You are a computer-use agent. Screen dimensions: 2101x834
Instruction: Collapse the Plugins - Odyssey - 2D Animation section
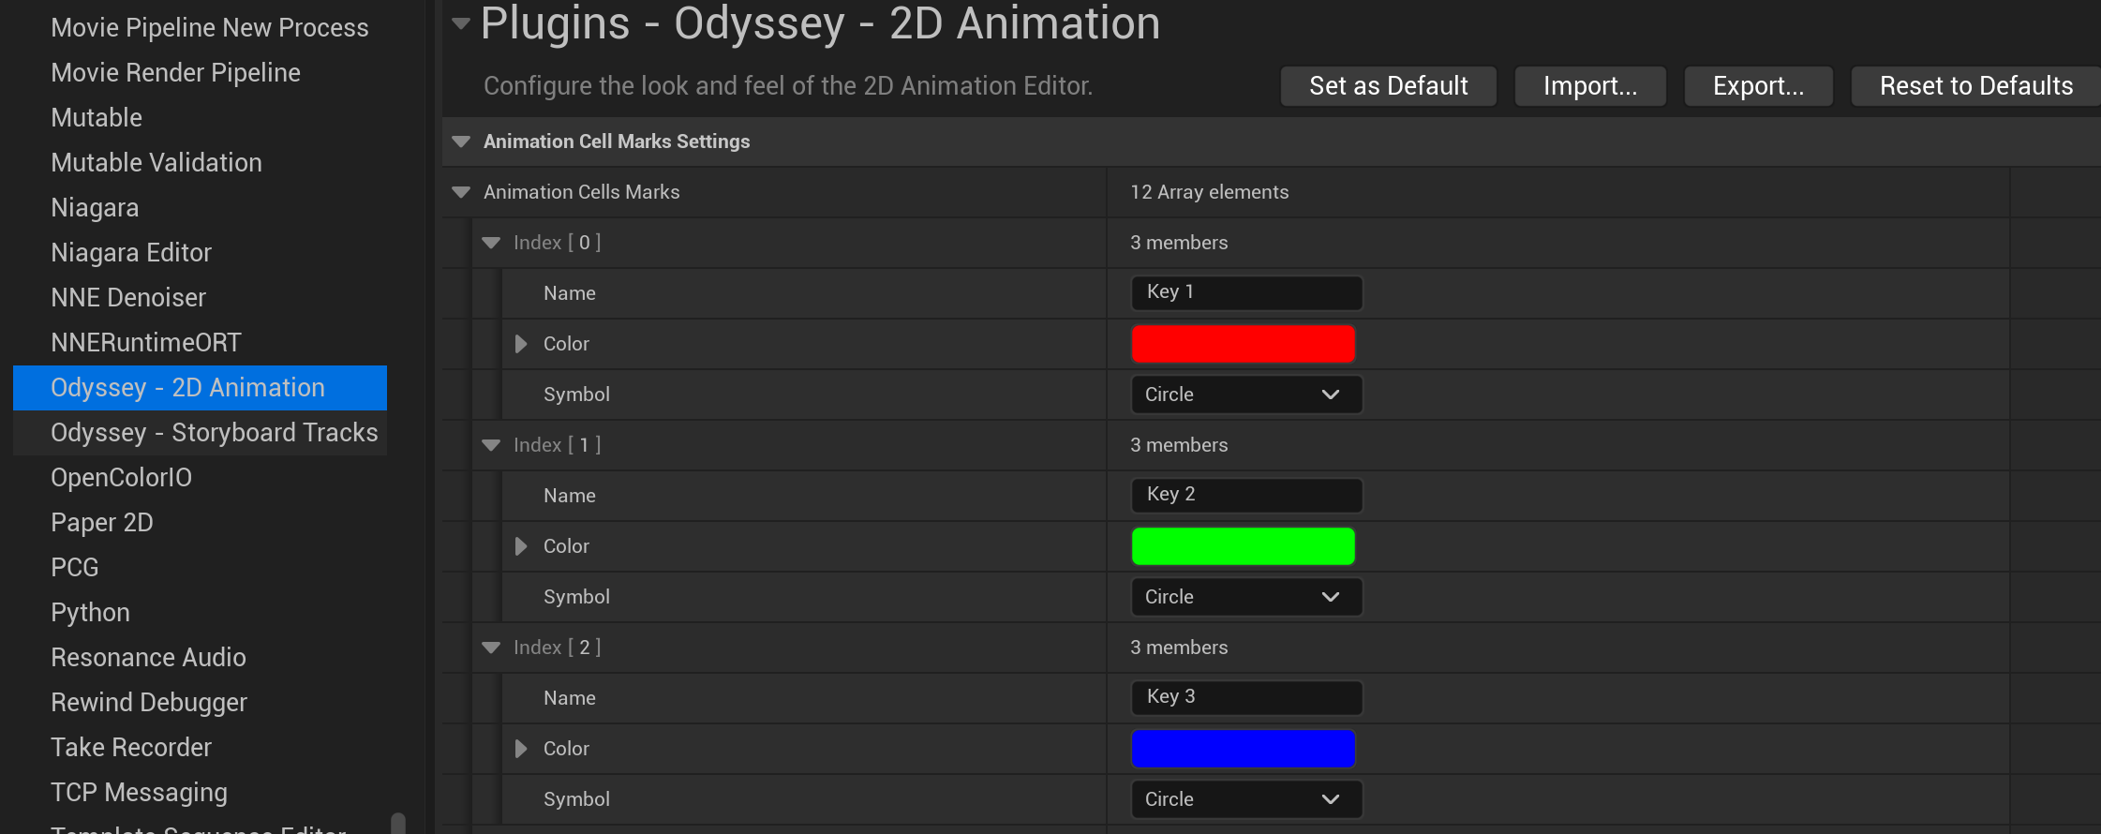point(461,23)
